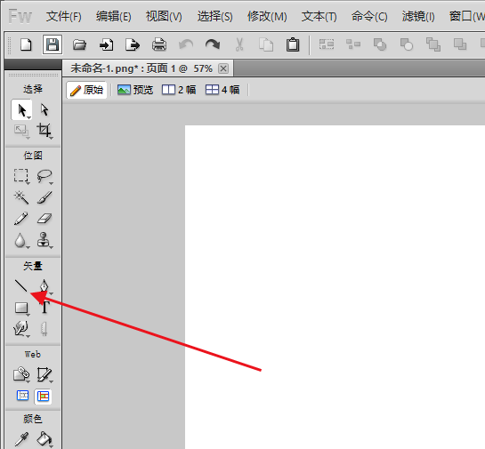
Task: Select the Rubber Stamp tool
Action: click(x=44, y=240)
